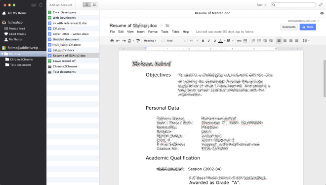Select right text alignment
The width and height of the screenshot is (326, 185).
click(x=291, y=41)
